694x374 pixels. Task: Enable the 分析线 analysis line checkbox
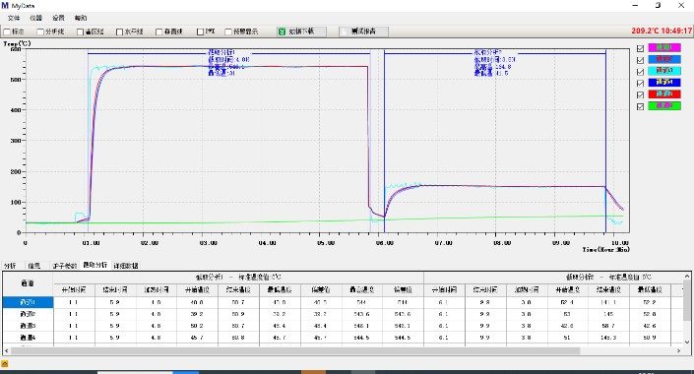click(40, 31)
